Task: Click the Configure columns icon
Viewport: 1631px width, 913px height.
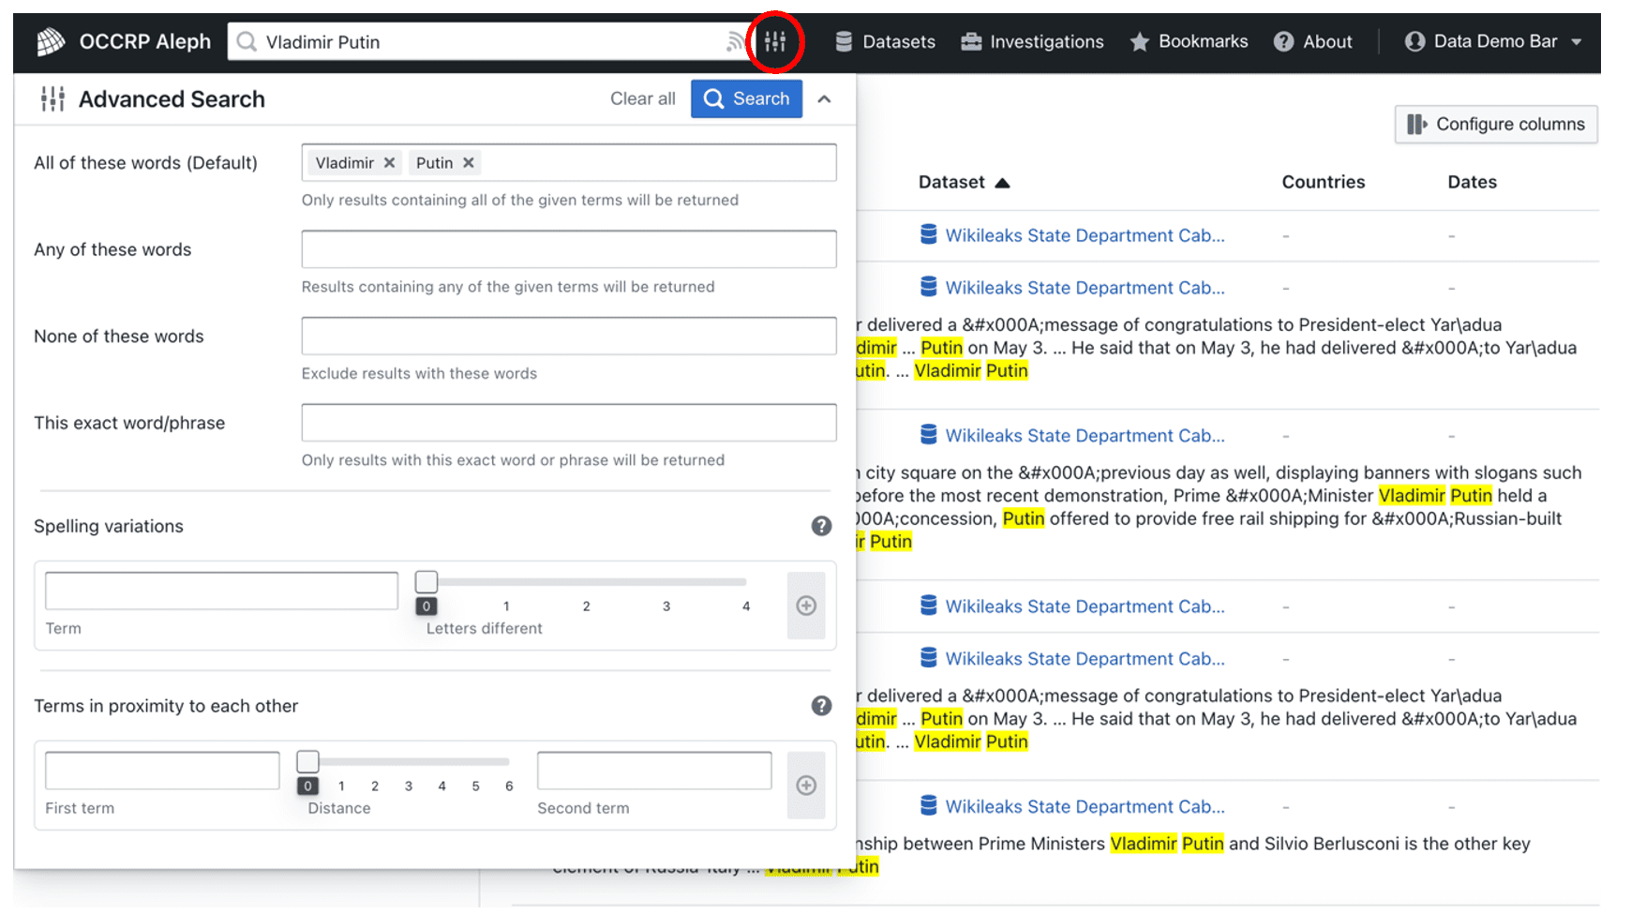Action: 1416,124
